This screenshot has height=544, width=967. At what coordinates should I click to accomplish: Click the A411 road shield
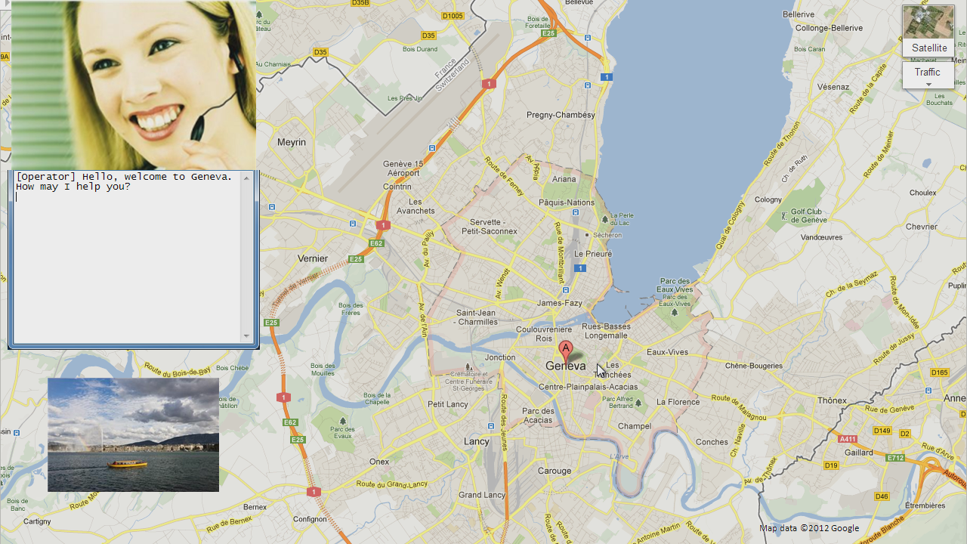click(848, 439)
